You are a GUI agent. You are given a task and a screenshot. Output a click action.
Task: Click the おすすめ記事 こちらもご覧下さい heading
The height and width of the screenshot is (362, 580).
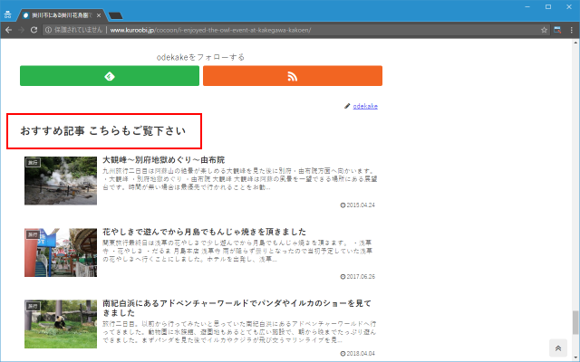tap(103, 130)
